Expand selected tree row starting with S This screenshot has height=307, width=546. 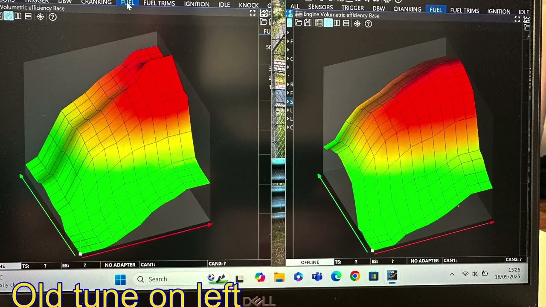[288, 101]
